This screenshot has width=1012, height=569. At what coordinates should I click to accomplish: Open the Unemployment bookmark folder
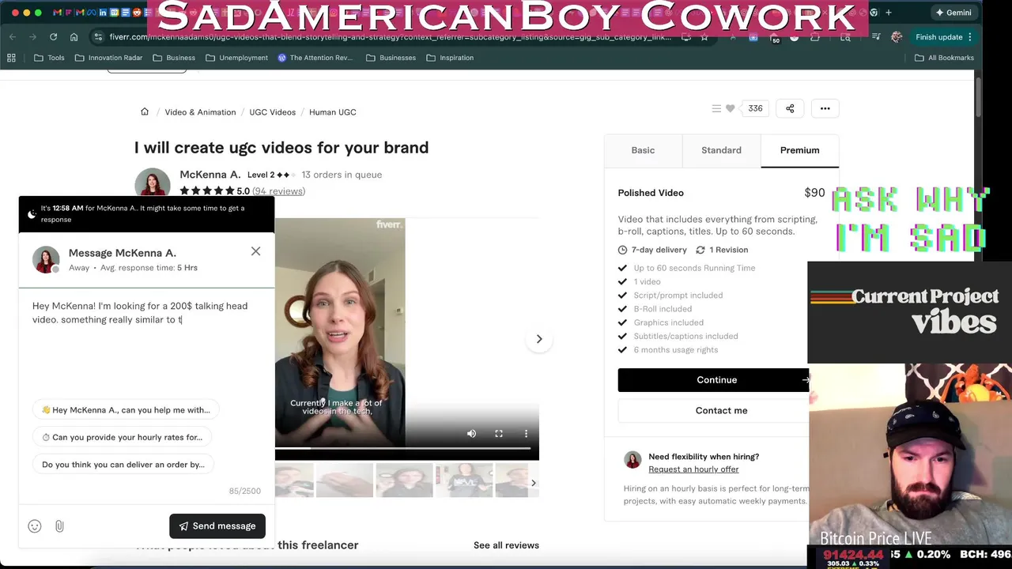click(236, 58)
